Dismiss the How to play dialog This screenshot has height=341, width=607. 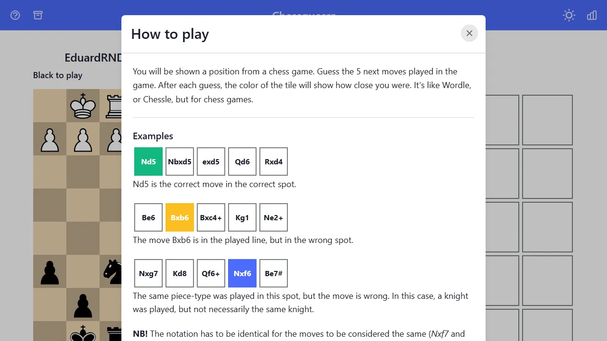coord(469,33)
